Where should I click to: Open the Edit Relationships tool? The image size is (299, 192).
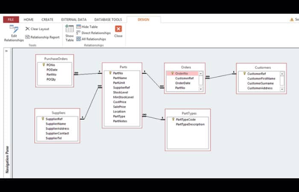point(14,33)
